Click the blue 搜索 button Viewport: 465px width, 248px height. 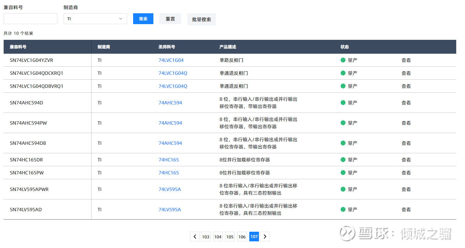[x=143, y=19]
